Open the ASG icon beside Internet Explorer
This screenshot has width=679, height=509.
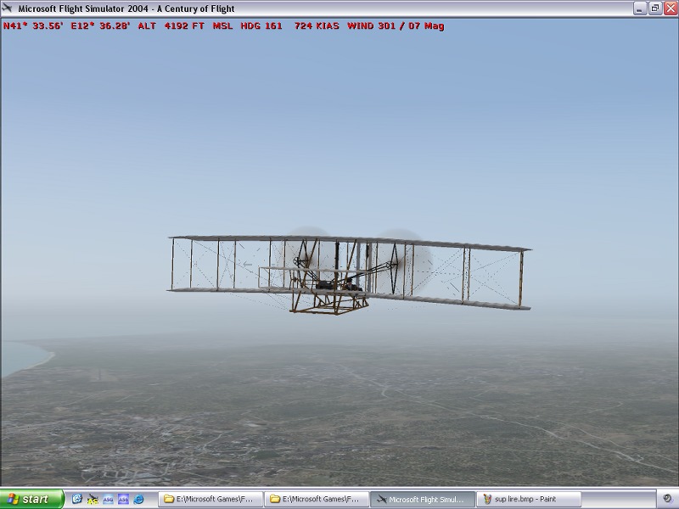[123, 499]
